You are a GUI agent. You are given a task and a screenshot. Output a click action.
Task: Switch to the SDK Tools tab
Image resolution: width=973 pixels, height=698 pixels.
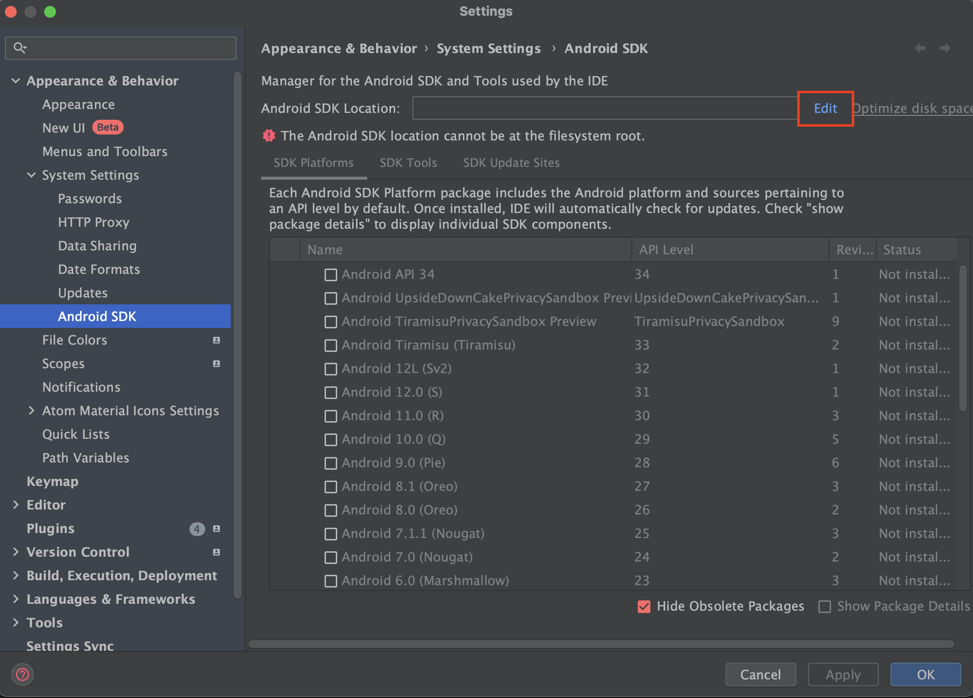pyautogui.click(x=408, y=163)
